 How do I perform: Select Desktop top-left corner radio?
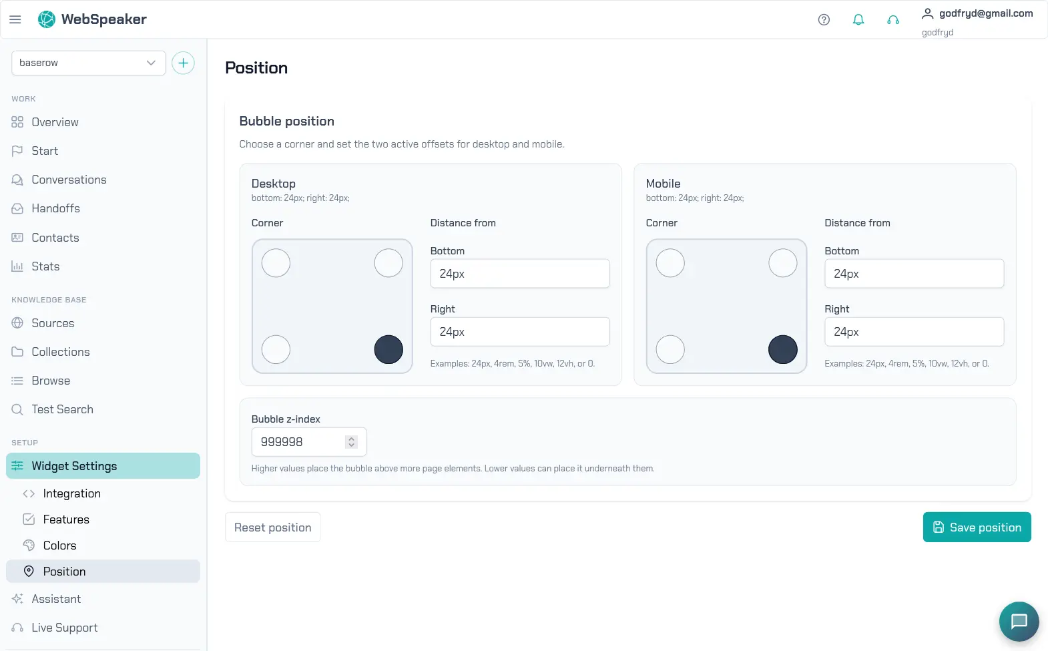tap(276, 263)
